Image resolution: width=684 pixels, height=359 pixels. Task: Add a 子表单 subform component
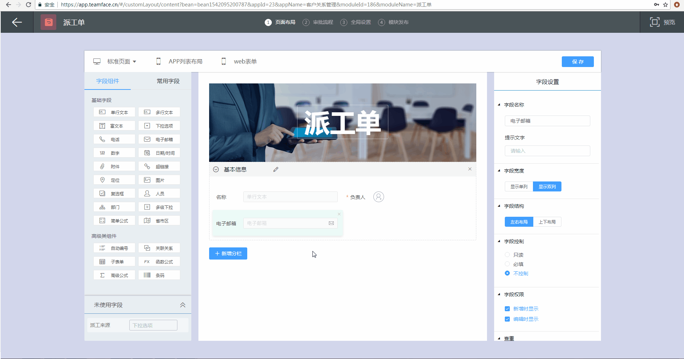114,261
